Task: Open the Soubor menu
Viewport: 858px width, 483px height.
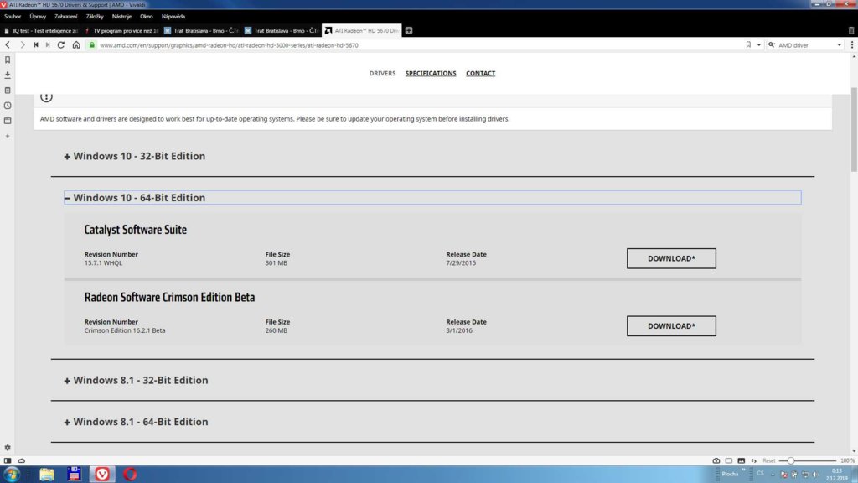Action: 13,17
